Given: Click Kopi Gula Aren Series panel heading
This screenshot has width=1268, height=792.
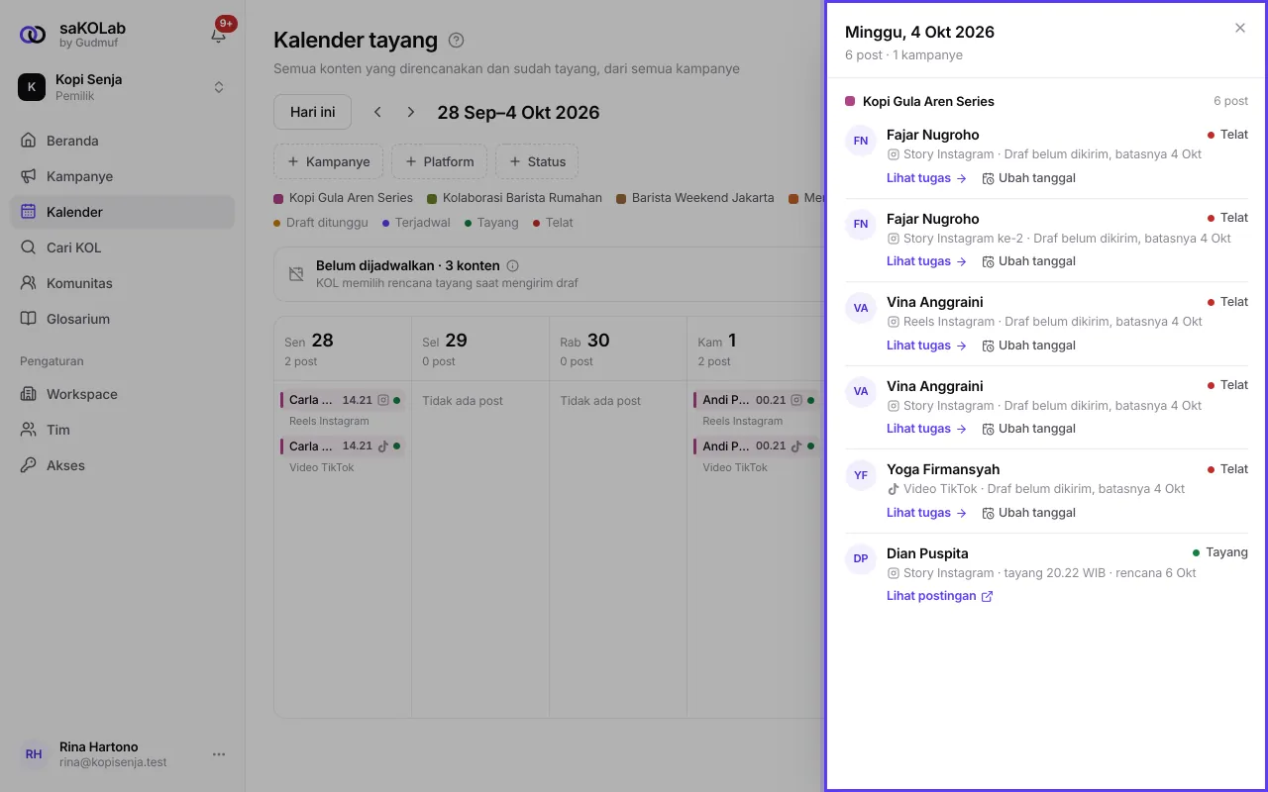Looking at the screenshot, I should (x=928, y=101).
